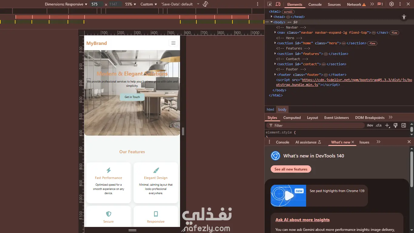This screenshot has width=414, height=233.
Task: Close the bottom drawer panel
Action: point(409,142)
